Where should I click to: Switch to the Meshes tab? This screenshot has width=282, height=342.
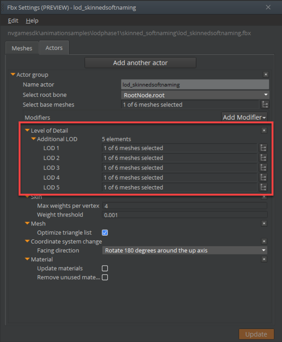(x=22, y=48)
